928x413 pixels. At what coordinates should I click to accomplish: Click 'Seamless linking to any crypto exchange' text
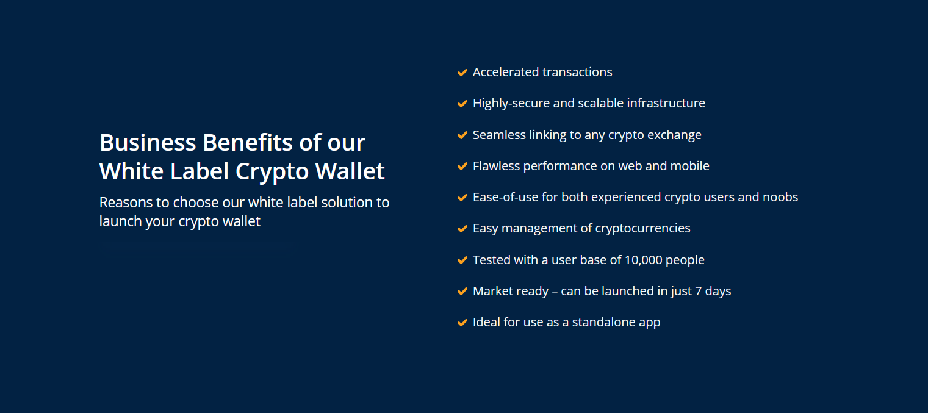tap(587, 135)
